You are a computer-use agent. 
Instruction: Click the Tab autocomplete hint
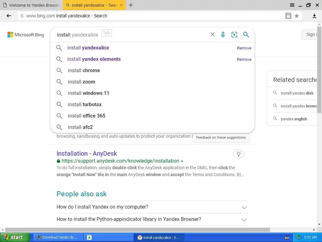pyautogui.click(x=106, y=33)
